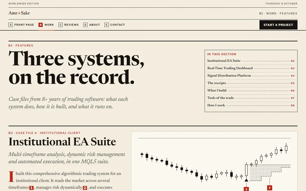Open the Contact page link
Screen dimensions: 306x191
(115, 25)
